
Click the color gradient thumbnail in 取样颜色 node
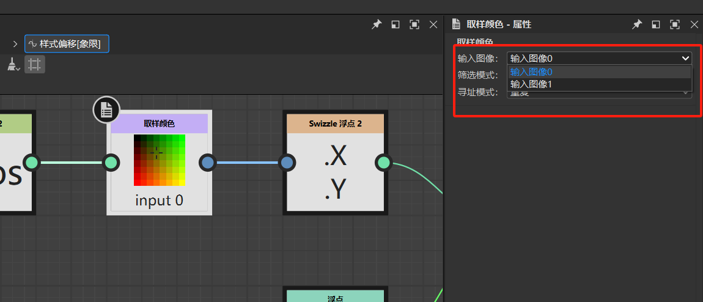(160, 160)
